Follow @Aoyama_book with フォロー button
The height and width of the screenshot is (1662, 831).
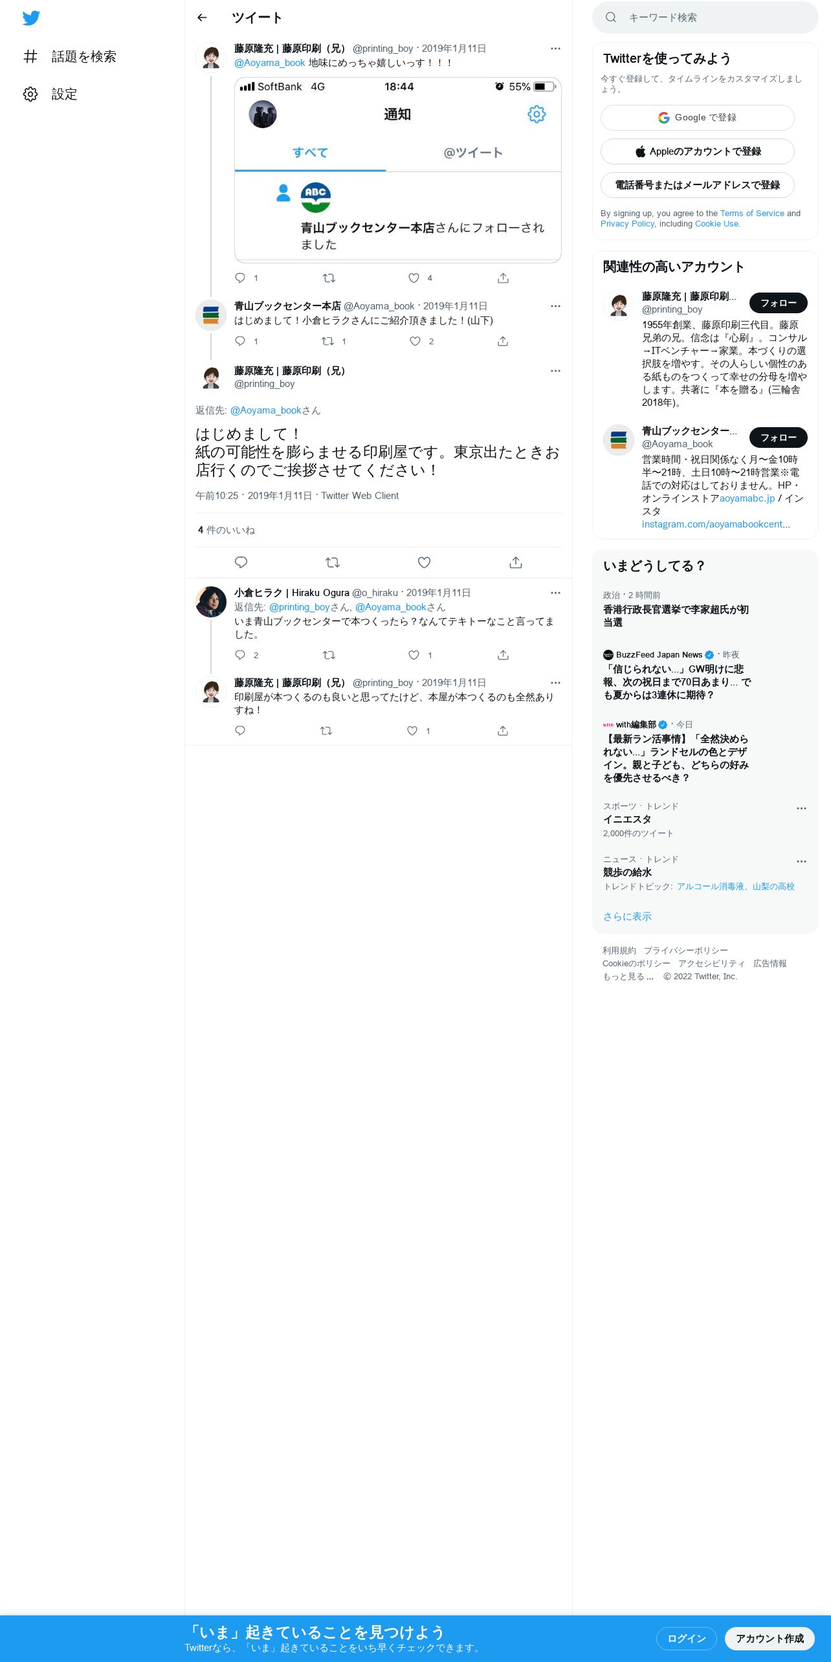(x=779, y=438)
